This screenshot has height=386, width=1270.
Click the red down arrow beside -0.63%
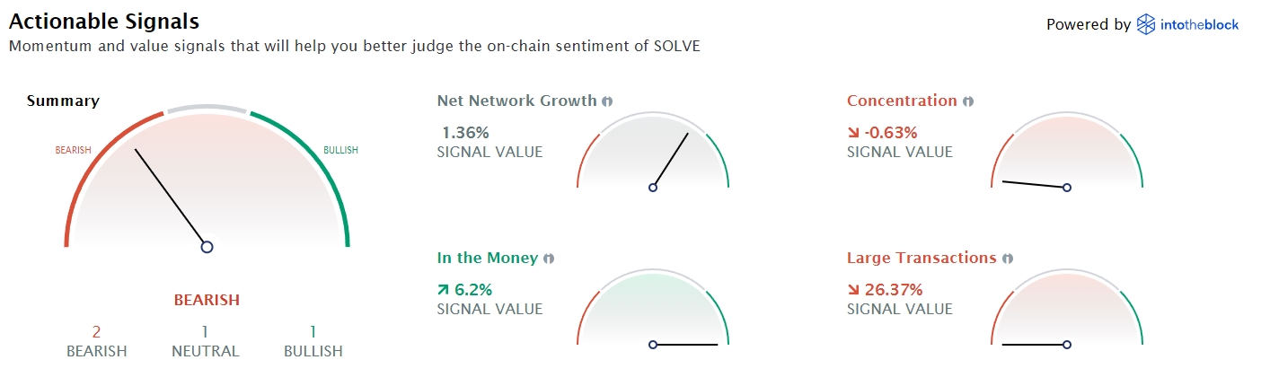tap(853, 133)
